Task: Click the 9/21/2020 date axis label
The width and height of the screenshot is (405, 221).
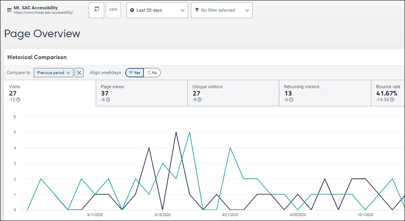Action: point(230,215)
